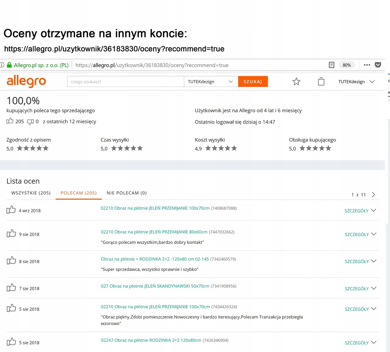This screenshot has height=352, width=390.
Task: Click the site information icon beside padlock
Action: tap(2, 65)
